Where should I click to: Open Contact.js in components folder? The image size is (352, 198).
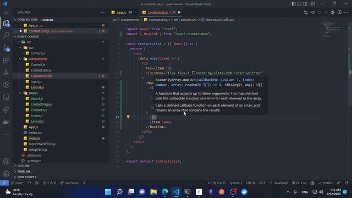38,65
